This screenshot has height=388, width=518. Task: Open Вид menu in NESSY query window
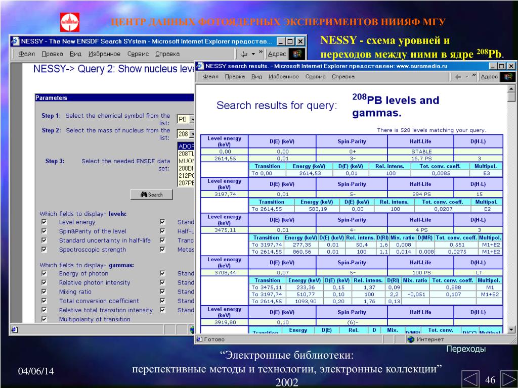[75, 54]
